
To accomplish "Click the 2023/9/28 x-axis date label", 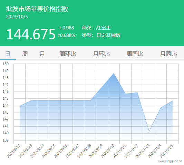I will click(x=84, y=151).
